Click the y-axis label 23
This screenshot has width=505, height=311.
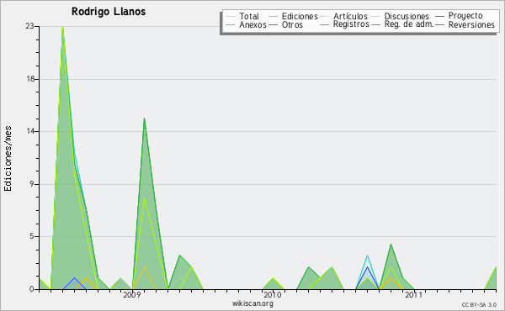click(x=29, y=26)
